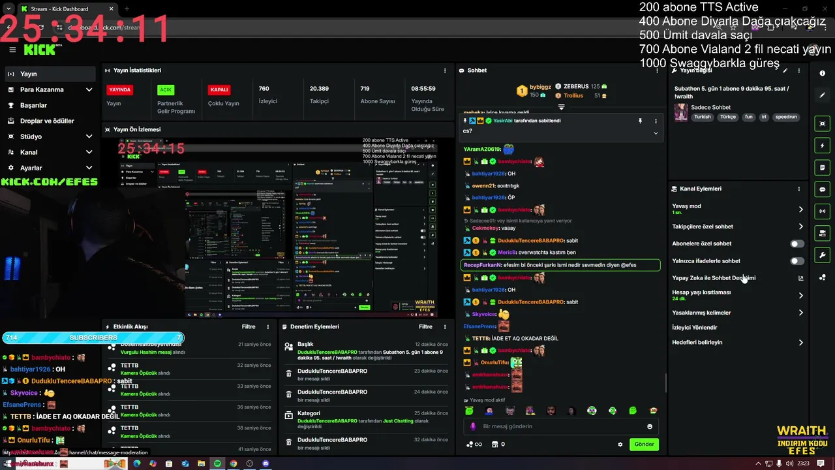Screen dimensions: 835x470
Task: Click the speedrun stream tag
Action: (x=786, y=117)
